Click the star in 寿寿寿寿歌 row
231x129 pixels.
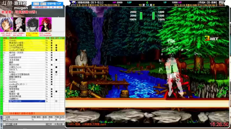pos(52,89)
